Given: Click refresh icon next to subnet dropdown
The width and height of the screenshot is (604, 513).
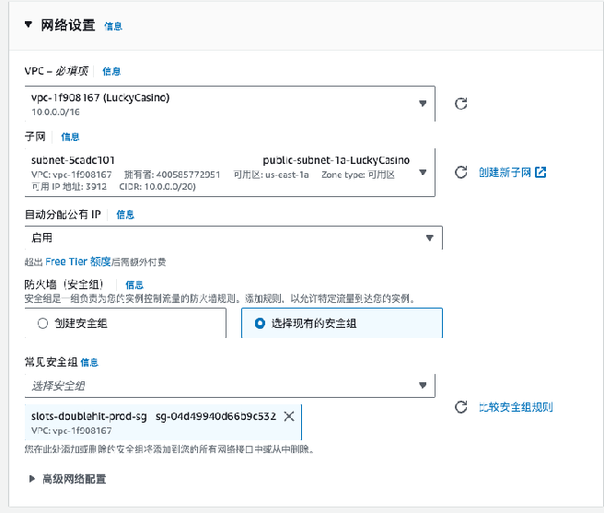Looking at the screenshot, I should point(461,172).
